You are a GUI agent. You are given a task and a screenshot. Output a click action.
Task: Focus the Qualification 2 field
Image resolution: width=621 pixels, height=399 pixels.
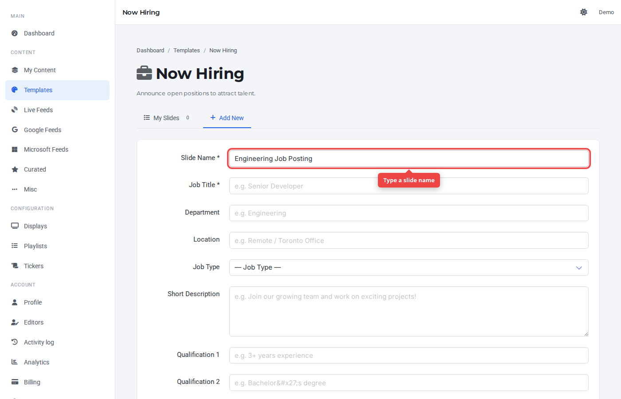click(x=409, y=383)
